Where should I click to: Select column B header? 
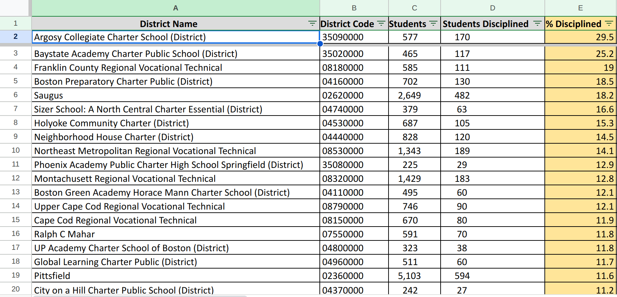(354, 8)
